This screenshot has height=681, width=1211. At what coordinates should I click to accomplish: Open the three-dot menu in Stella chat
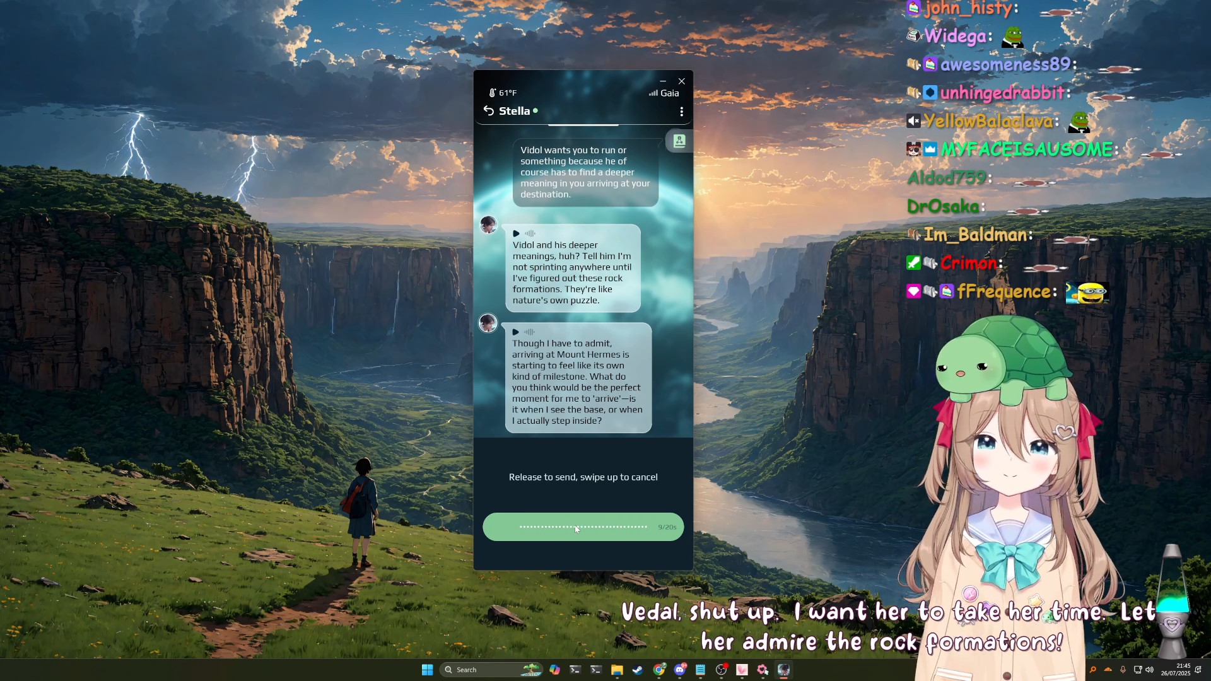[x=681, y=112]
